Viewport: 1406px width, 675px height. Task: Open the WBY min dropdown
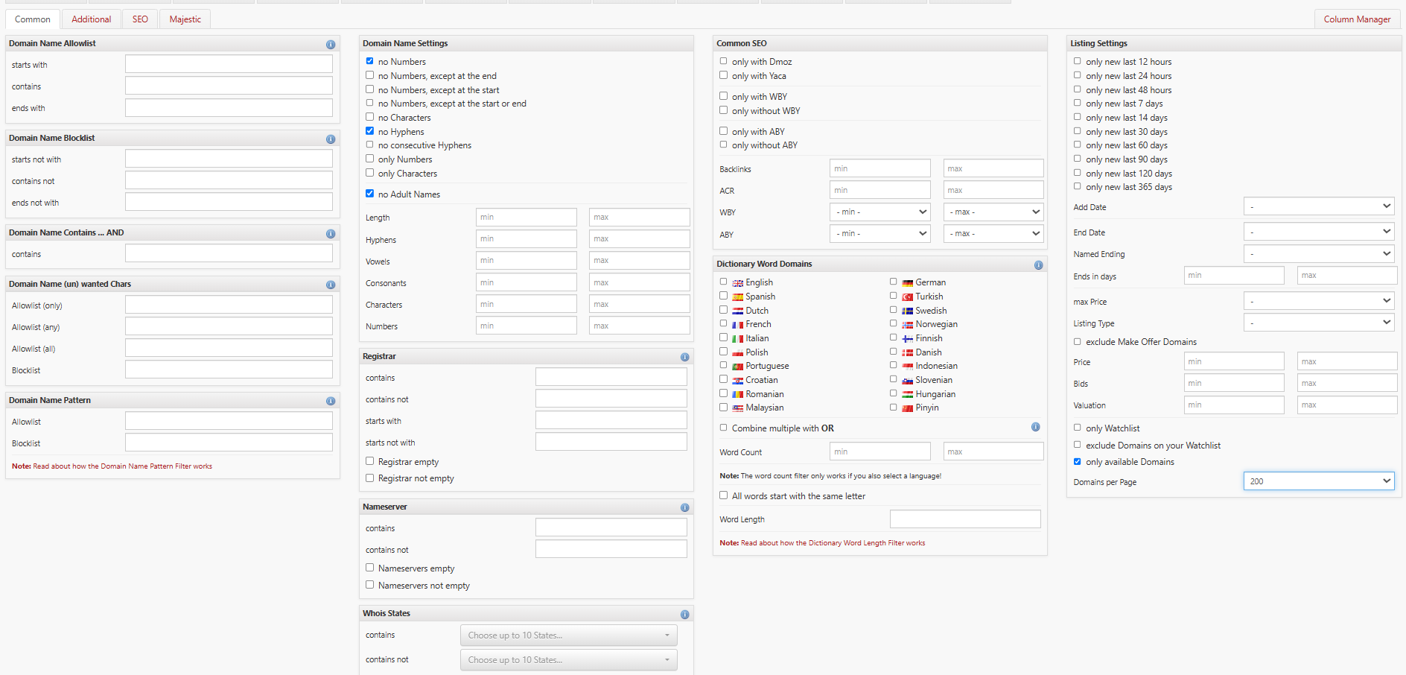(879, 212)
